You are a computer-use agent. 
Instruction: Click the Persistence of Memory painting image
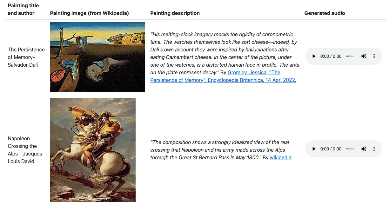[97, 57]
